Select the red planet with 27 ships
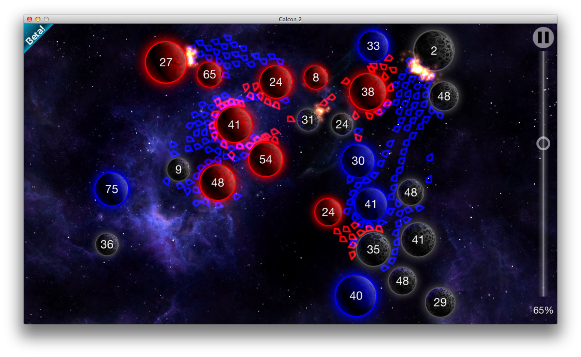Viewport: 581px width, 357px height. point(166,63)
